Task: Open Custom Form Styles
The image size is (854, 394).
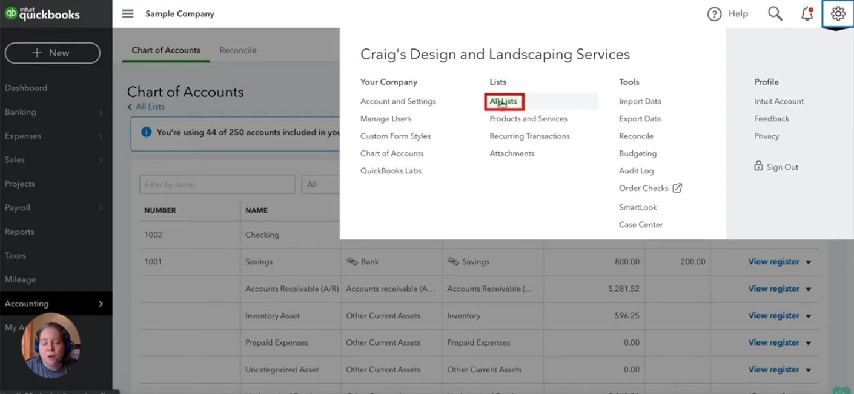Action: pyautogui.click(x=395, y=136)
